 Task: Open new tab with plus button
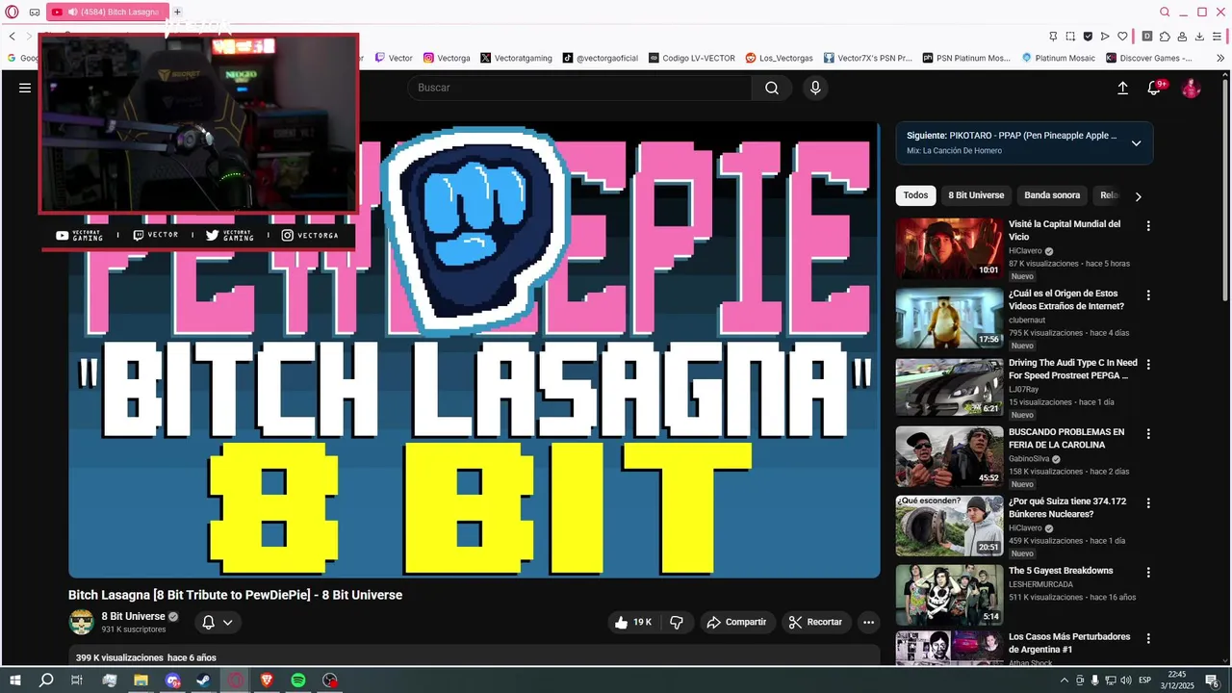(177, 12)
